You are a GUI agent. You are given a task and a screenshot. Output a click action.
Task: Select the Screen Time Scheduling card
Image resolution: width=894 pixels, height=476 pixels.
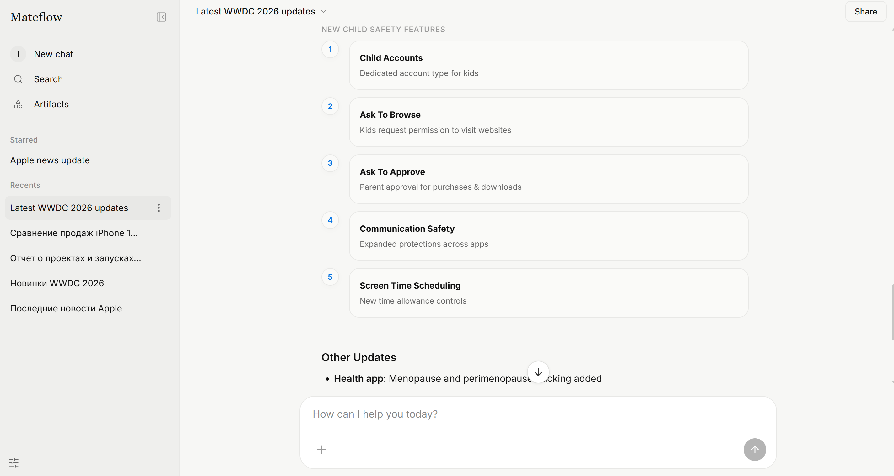click(x=548, y=293)
